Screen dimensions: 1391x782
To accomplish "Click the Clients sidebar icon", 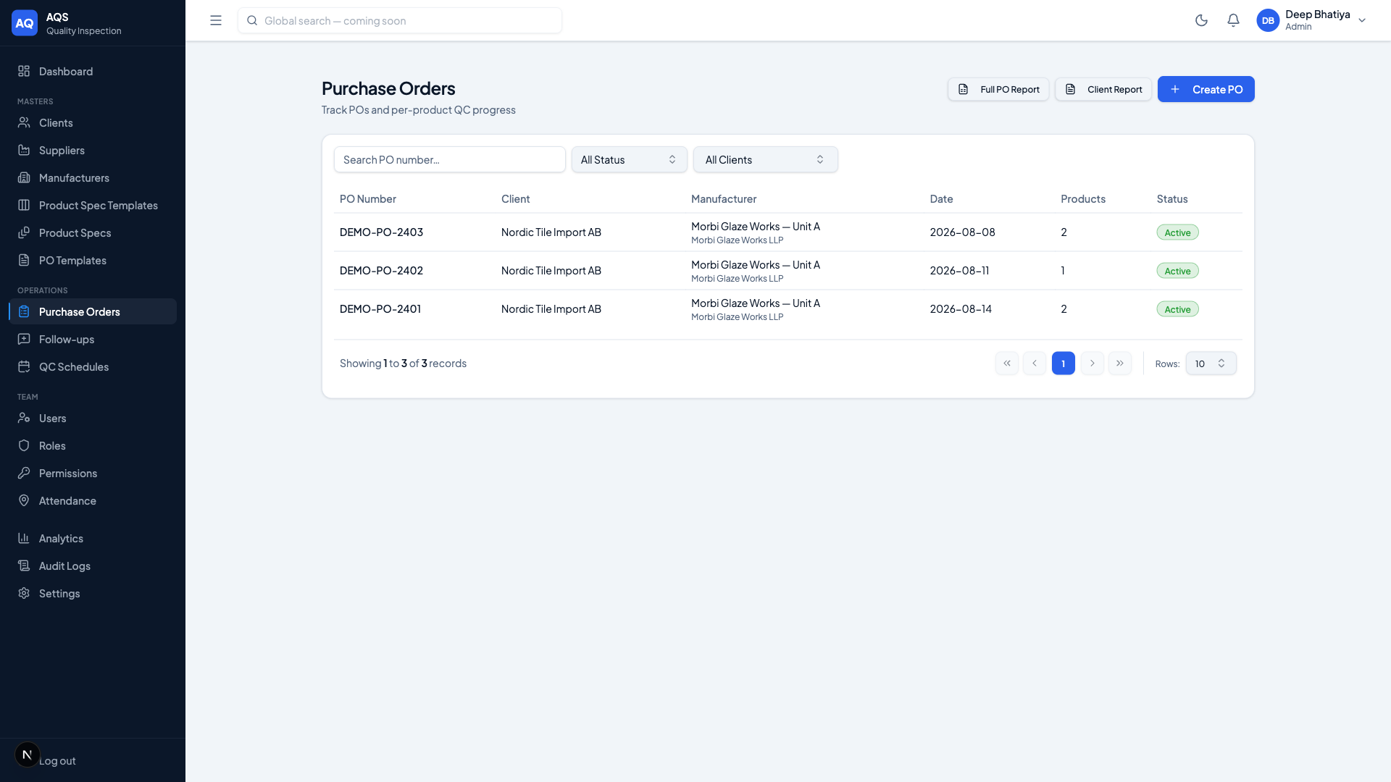I will pos(24,122).
